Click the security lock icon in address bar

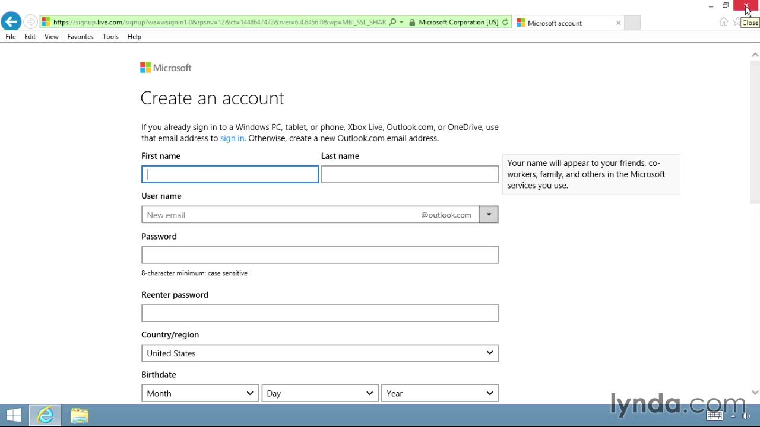pos(411,23)
